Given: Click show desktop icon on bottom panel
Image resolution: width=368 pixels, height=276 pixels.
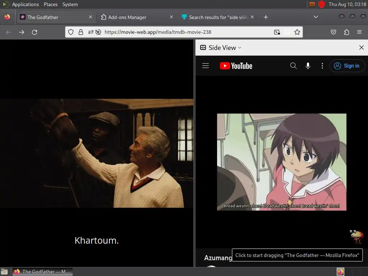Looking at the screenshot, I should tap(4, 272).
